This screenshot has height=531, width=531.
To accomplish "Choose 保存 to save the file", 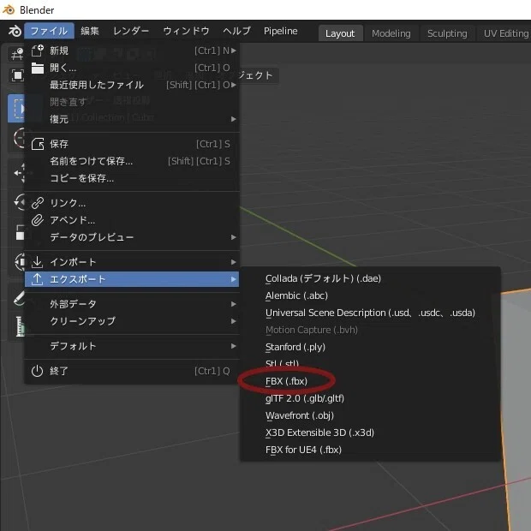I will [132, 144].
